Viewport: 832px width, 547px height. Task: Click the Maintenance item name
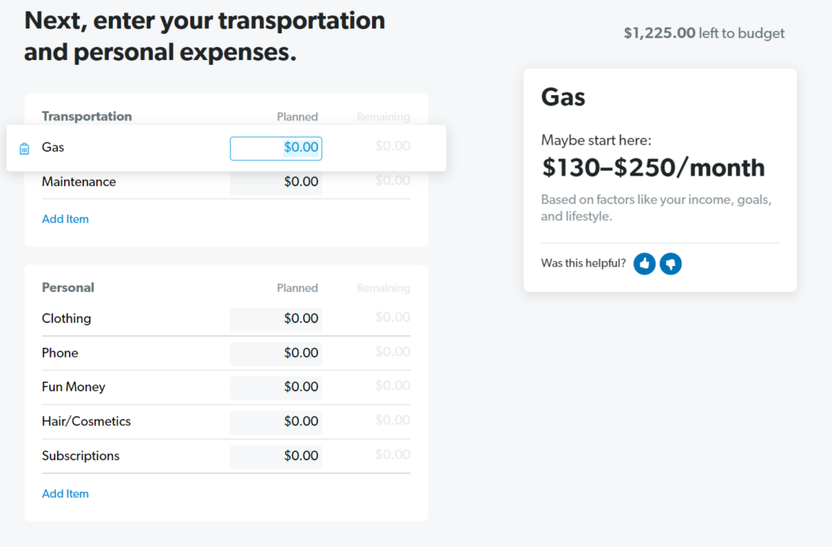79,181
